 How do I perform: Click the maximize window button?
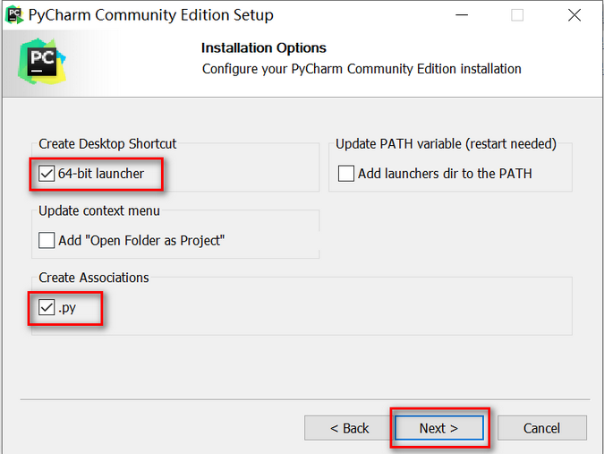[x=517, y=15]
